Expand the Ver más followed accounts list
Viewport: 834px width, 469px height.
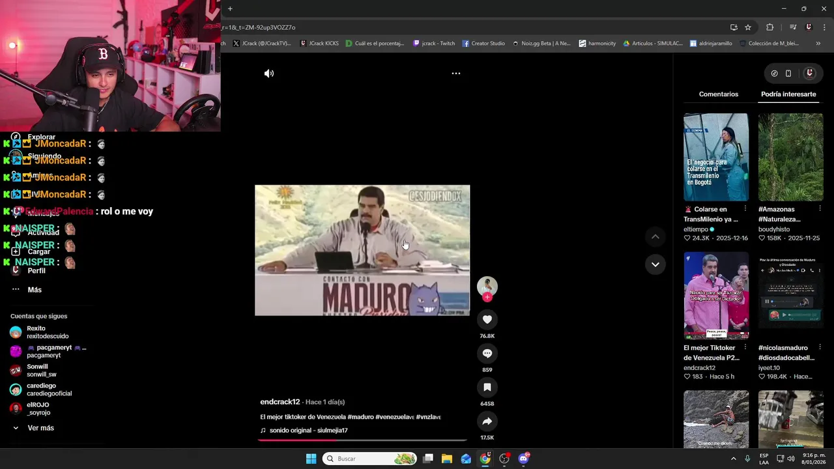40,428
